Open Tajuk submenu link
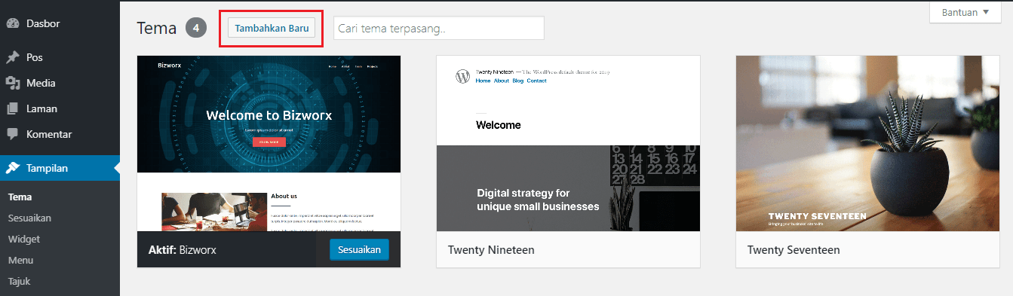 point(20,282)
